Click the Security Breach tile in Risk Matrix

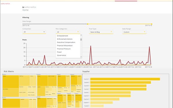(11, 92)
